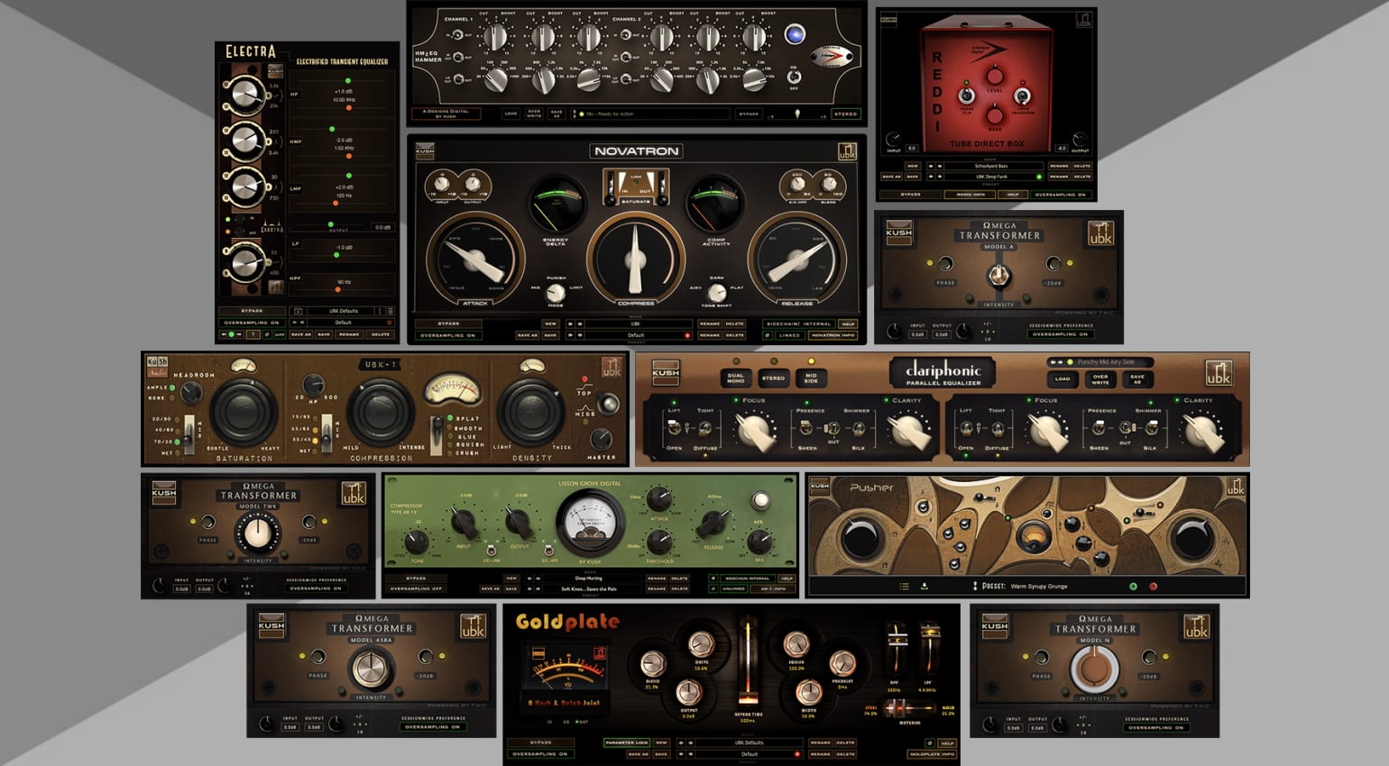The width and height of the screenshot is (1389, 766).
Task: Click the Kush logo in Novatron
Action: coord(425,150)
